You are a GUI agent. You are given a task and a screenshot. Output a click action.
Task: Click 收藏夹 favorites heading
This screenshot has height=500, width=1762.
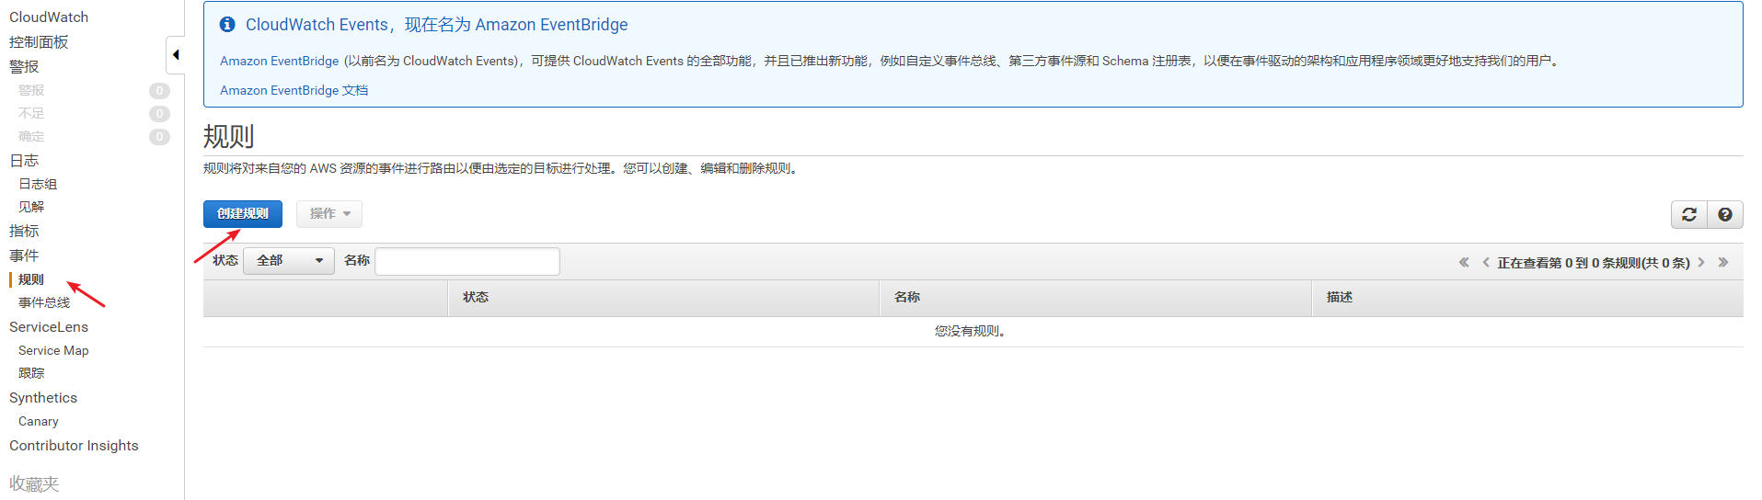click(34, 483)
